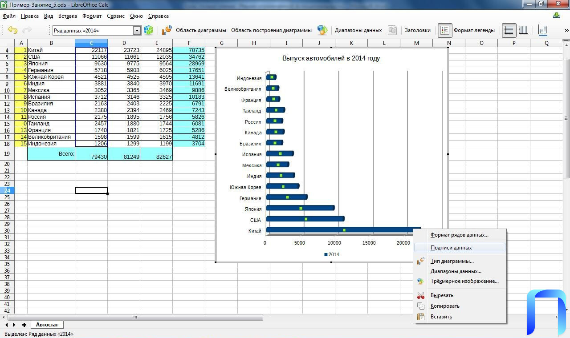Open the Формат menu

(92, 16)
